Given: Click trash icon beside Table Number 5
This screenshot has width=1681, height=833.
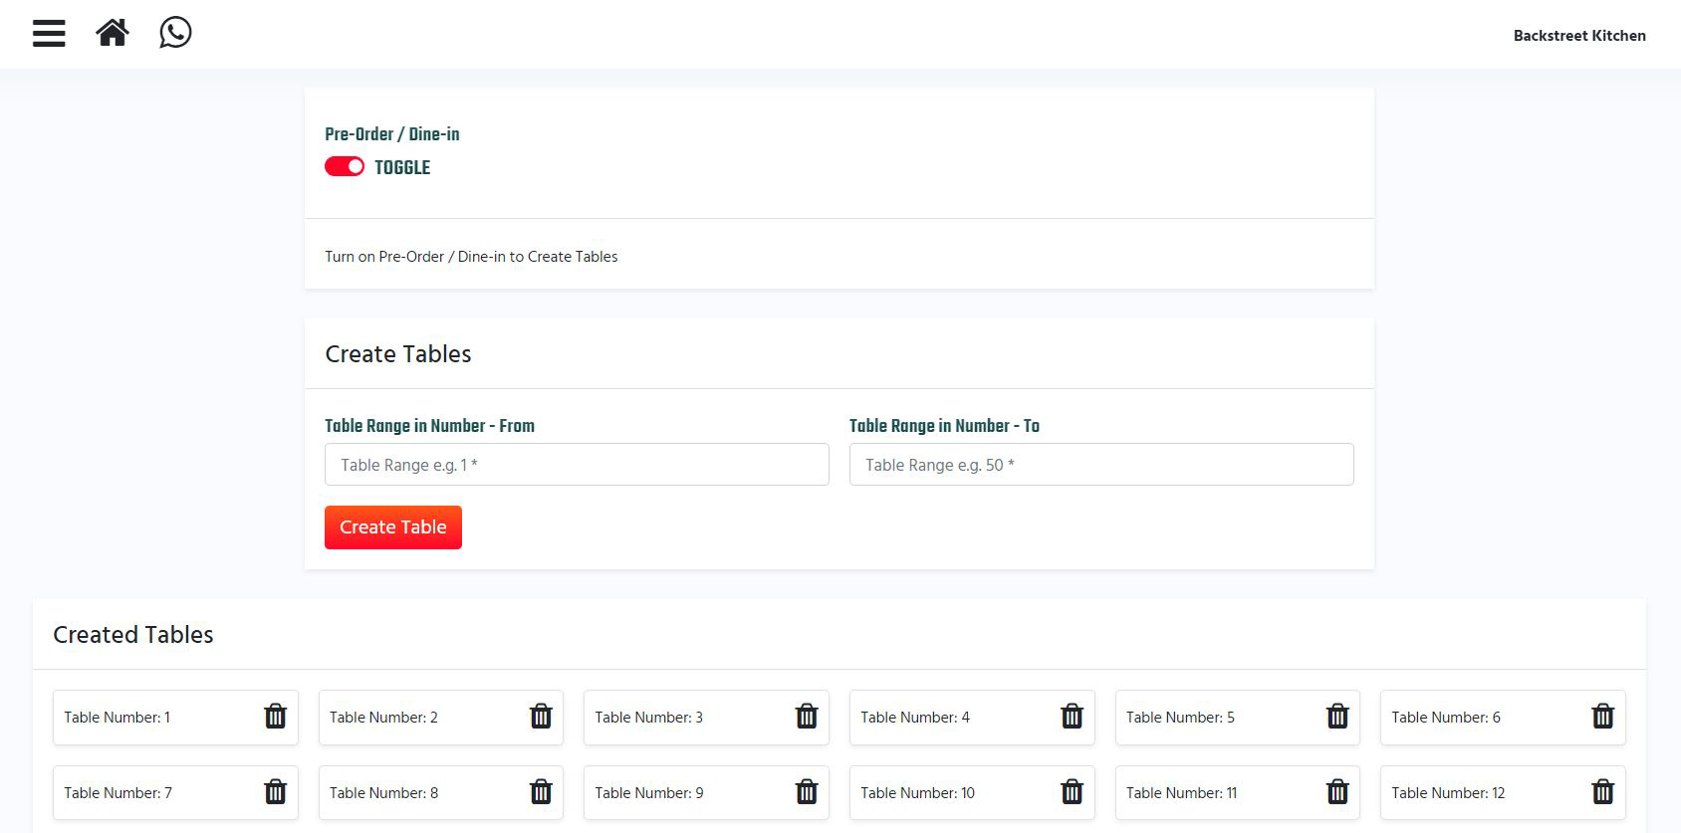Looking at the screenshot, I should 1337,717.
